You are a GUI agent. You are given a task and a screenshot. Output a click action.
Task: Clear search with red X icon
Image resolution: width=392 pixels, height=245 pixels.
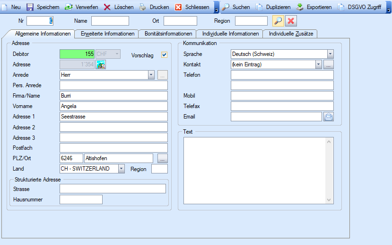[291, 21]
